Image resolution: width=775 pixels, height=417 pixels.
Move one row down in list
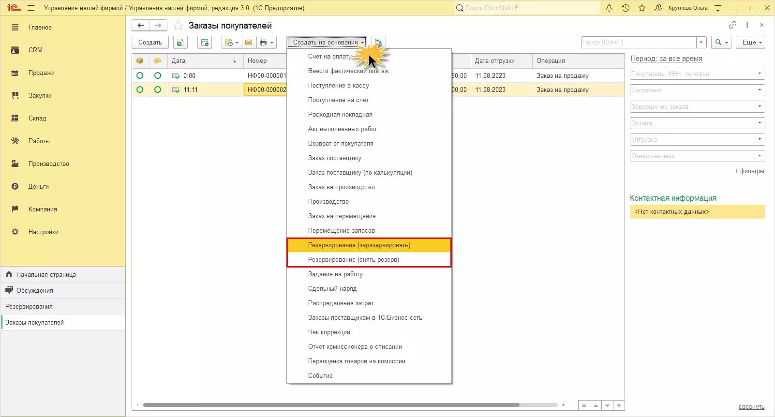click(x=607, y=405)
